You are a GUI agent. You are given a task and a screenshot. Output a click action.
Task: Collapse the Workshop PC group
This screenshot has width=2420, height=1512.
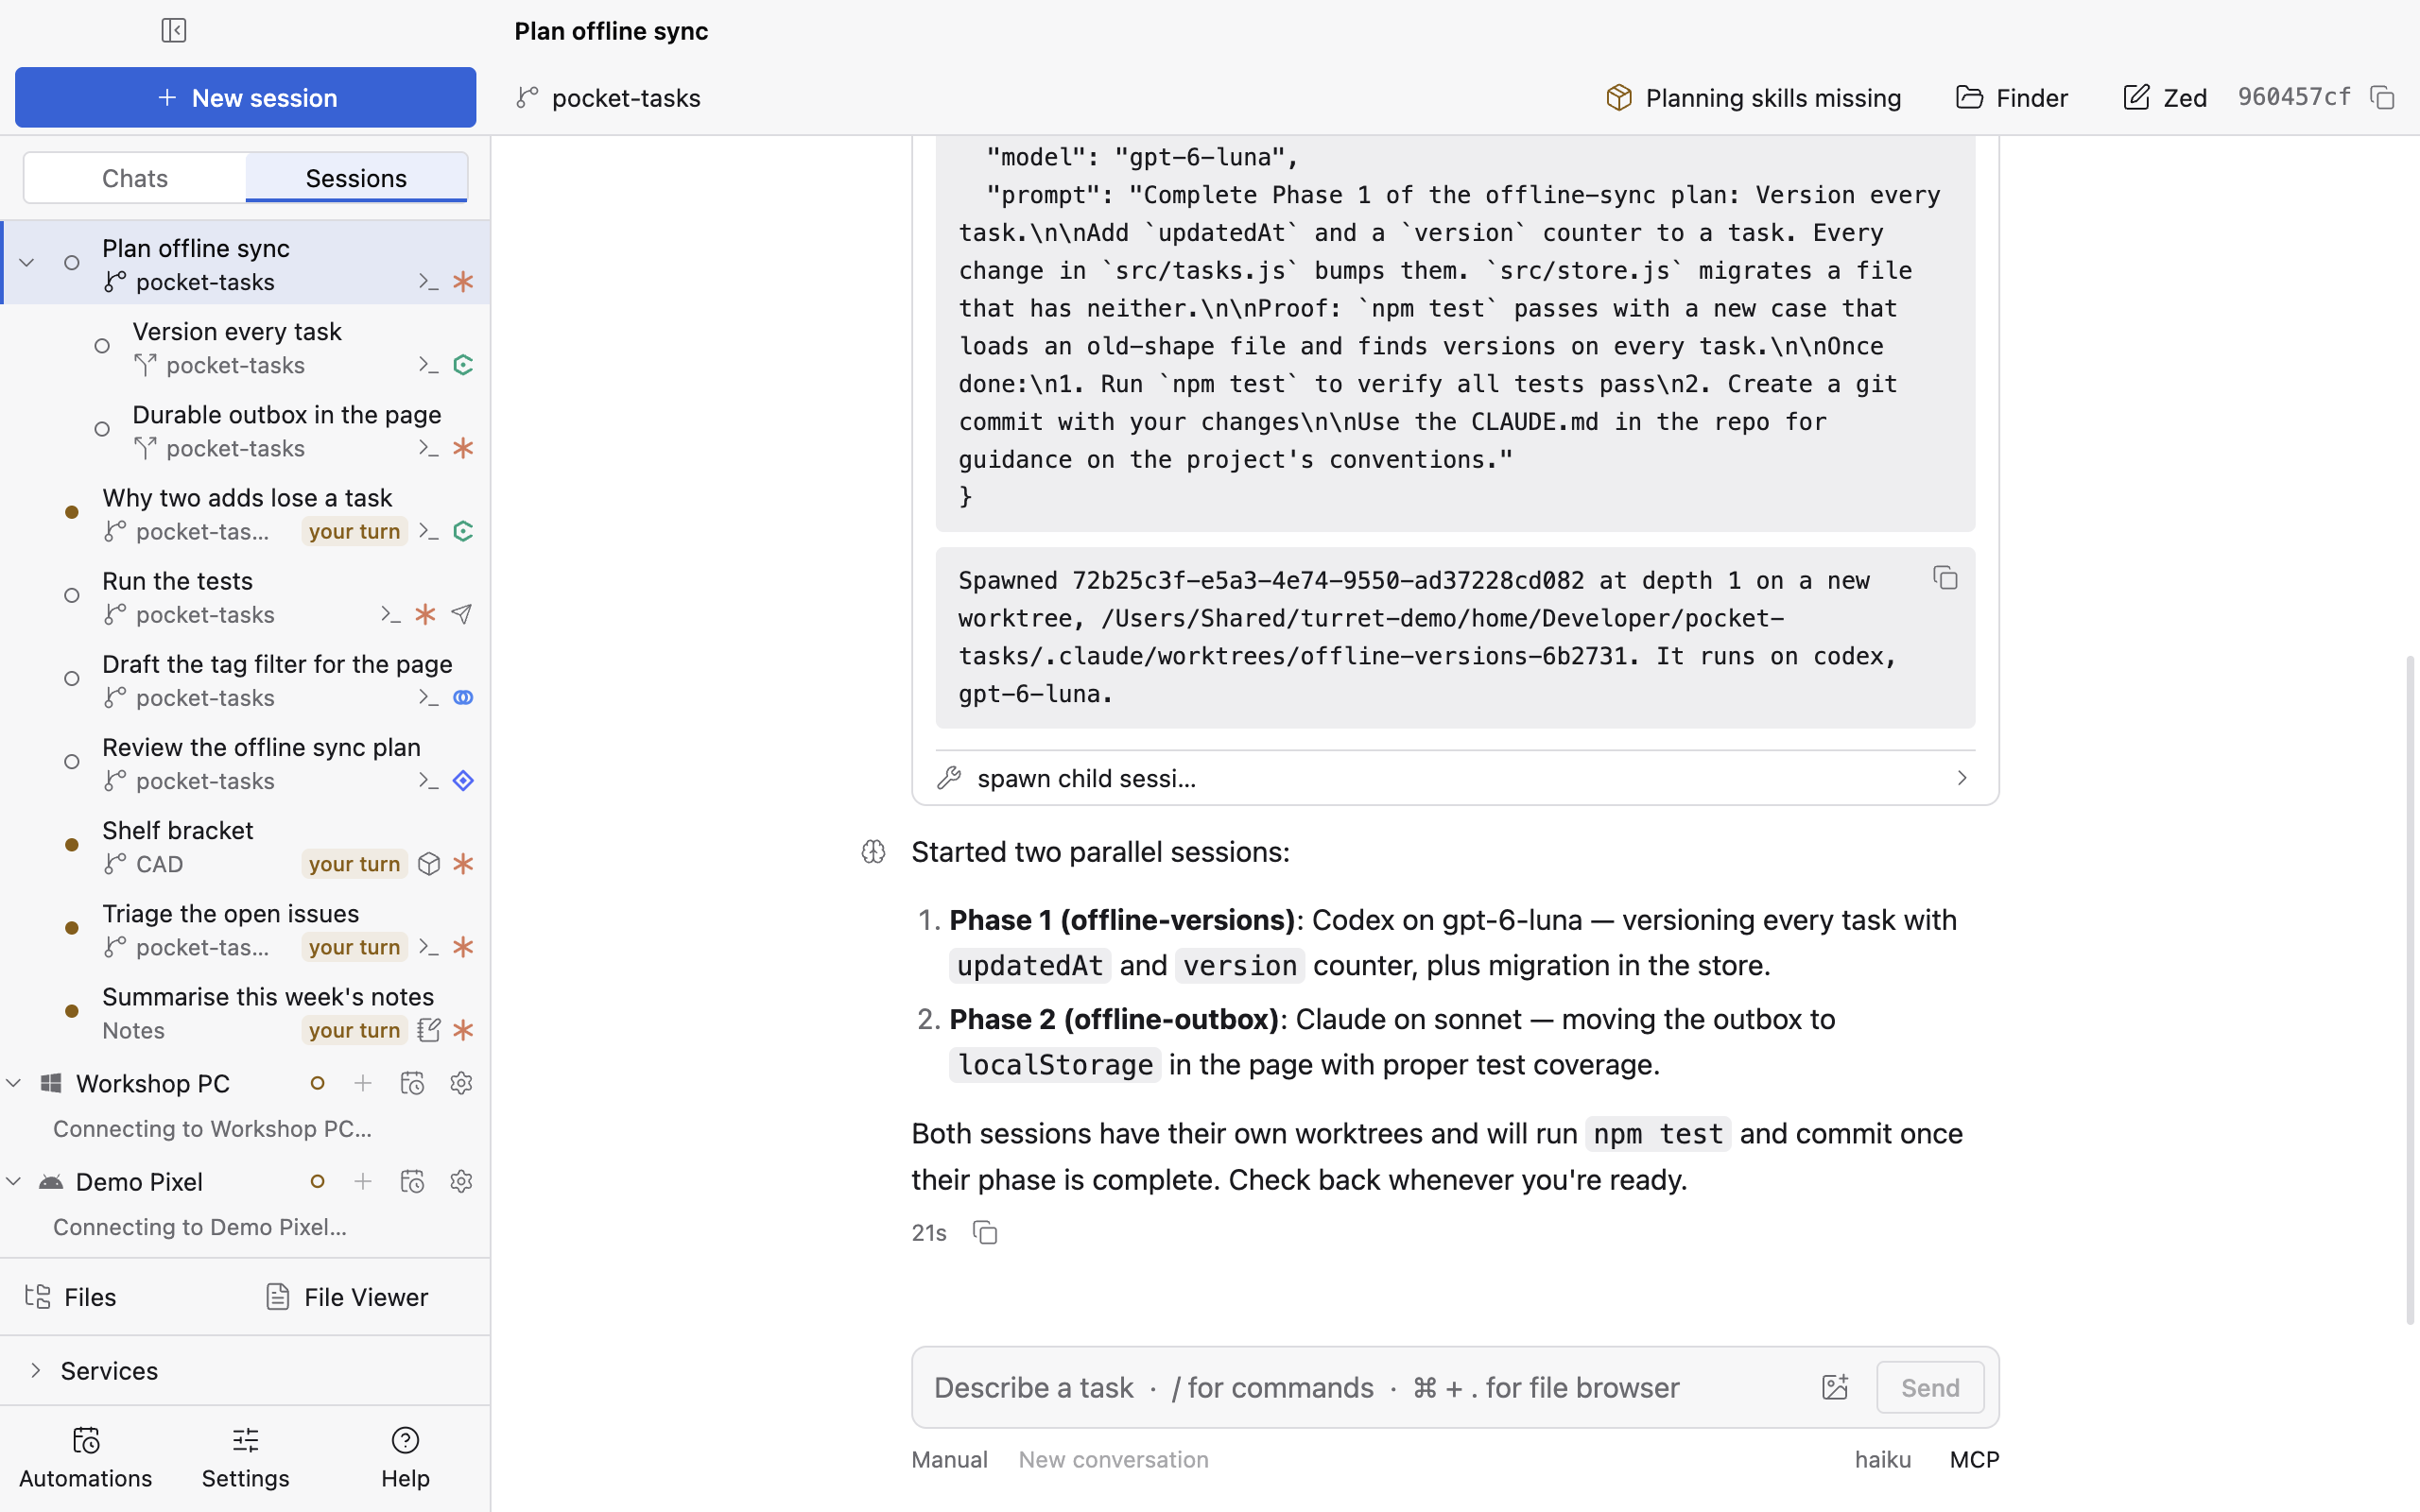click(14, 1083)
